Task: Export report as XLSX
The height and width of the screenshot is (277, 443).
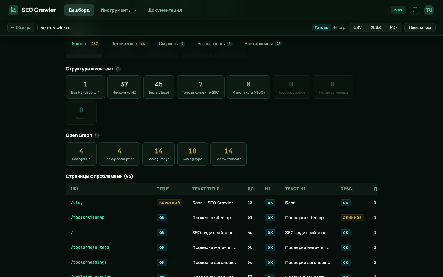Action: pos(376,28)
